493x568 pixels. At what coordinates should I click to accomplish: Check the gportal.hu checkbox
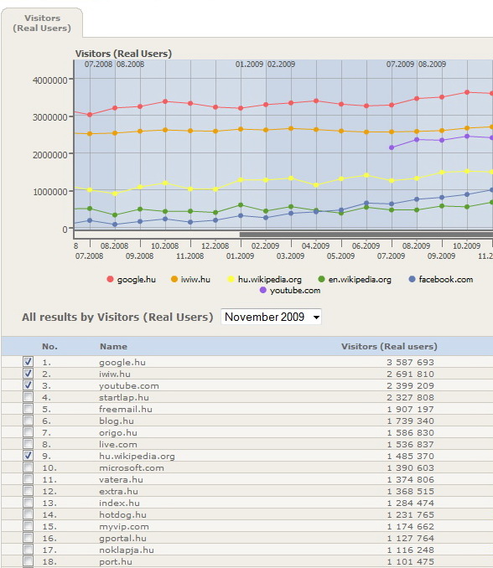(x=28, y=538)
